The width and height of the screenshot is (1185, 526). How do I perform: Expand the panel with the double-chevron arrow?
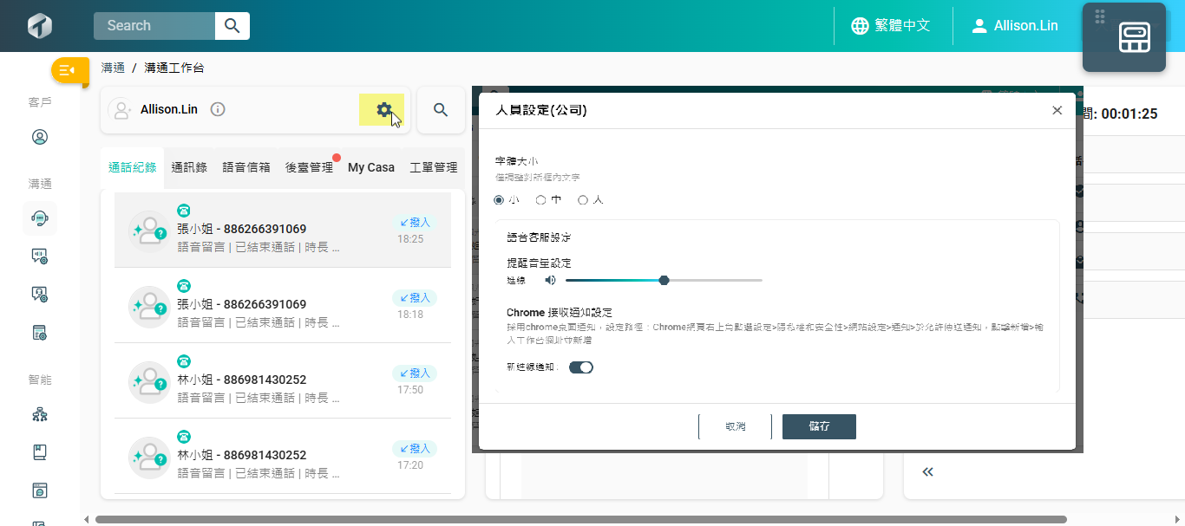(927, 471)
